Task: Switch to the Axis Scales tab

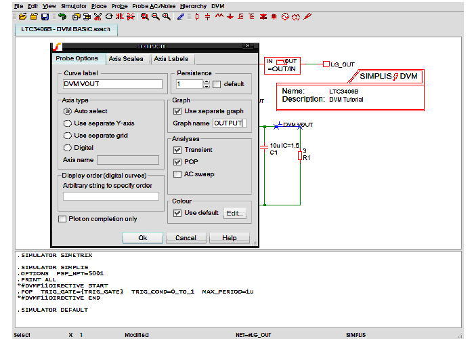Action: 126,59
